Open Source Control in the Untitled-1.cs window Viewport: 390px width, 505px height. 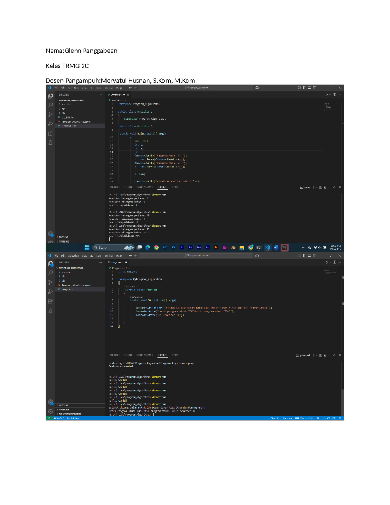point(50,114)
